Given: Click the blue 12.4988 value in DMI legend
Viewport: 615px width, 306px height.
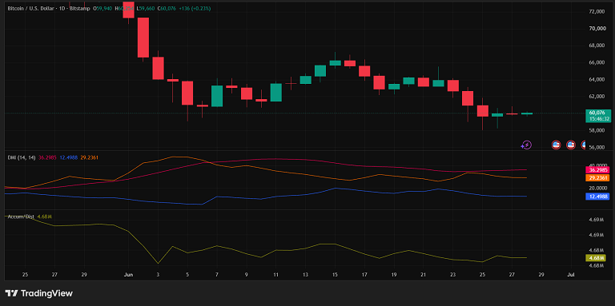Looking at the screenshot, I should (x=69, y=157).
